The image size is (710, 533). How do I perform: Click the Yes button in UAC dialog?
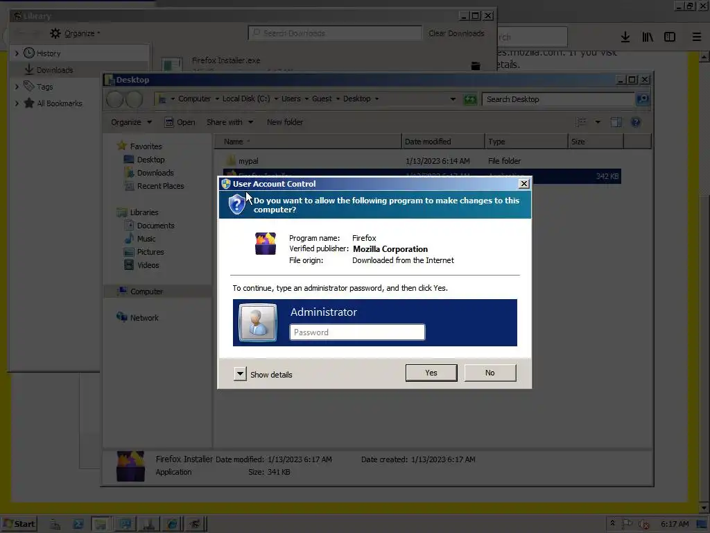(x=431, y=373)
